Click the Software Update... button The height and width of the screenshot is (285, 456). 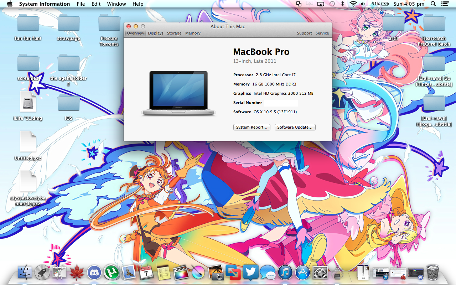coord(295,127)
